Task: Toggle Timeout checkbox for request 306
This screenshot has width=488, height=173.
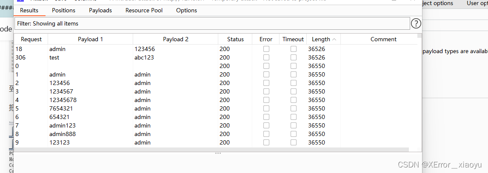Action: point(294,57)
